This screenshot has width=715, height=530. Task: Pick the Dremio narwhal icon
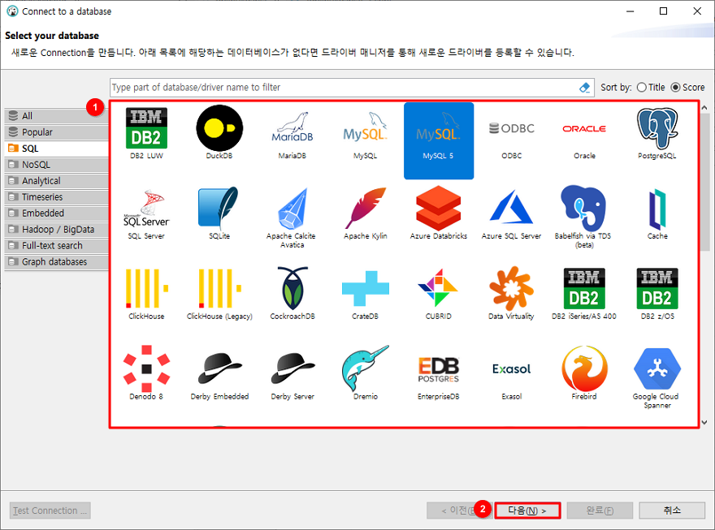(366, 372)
